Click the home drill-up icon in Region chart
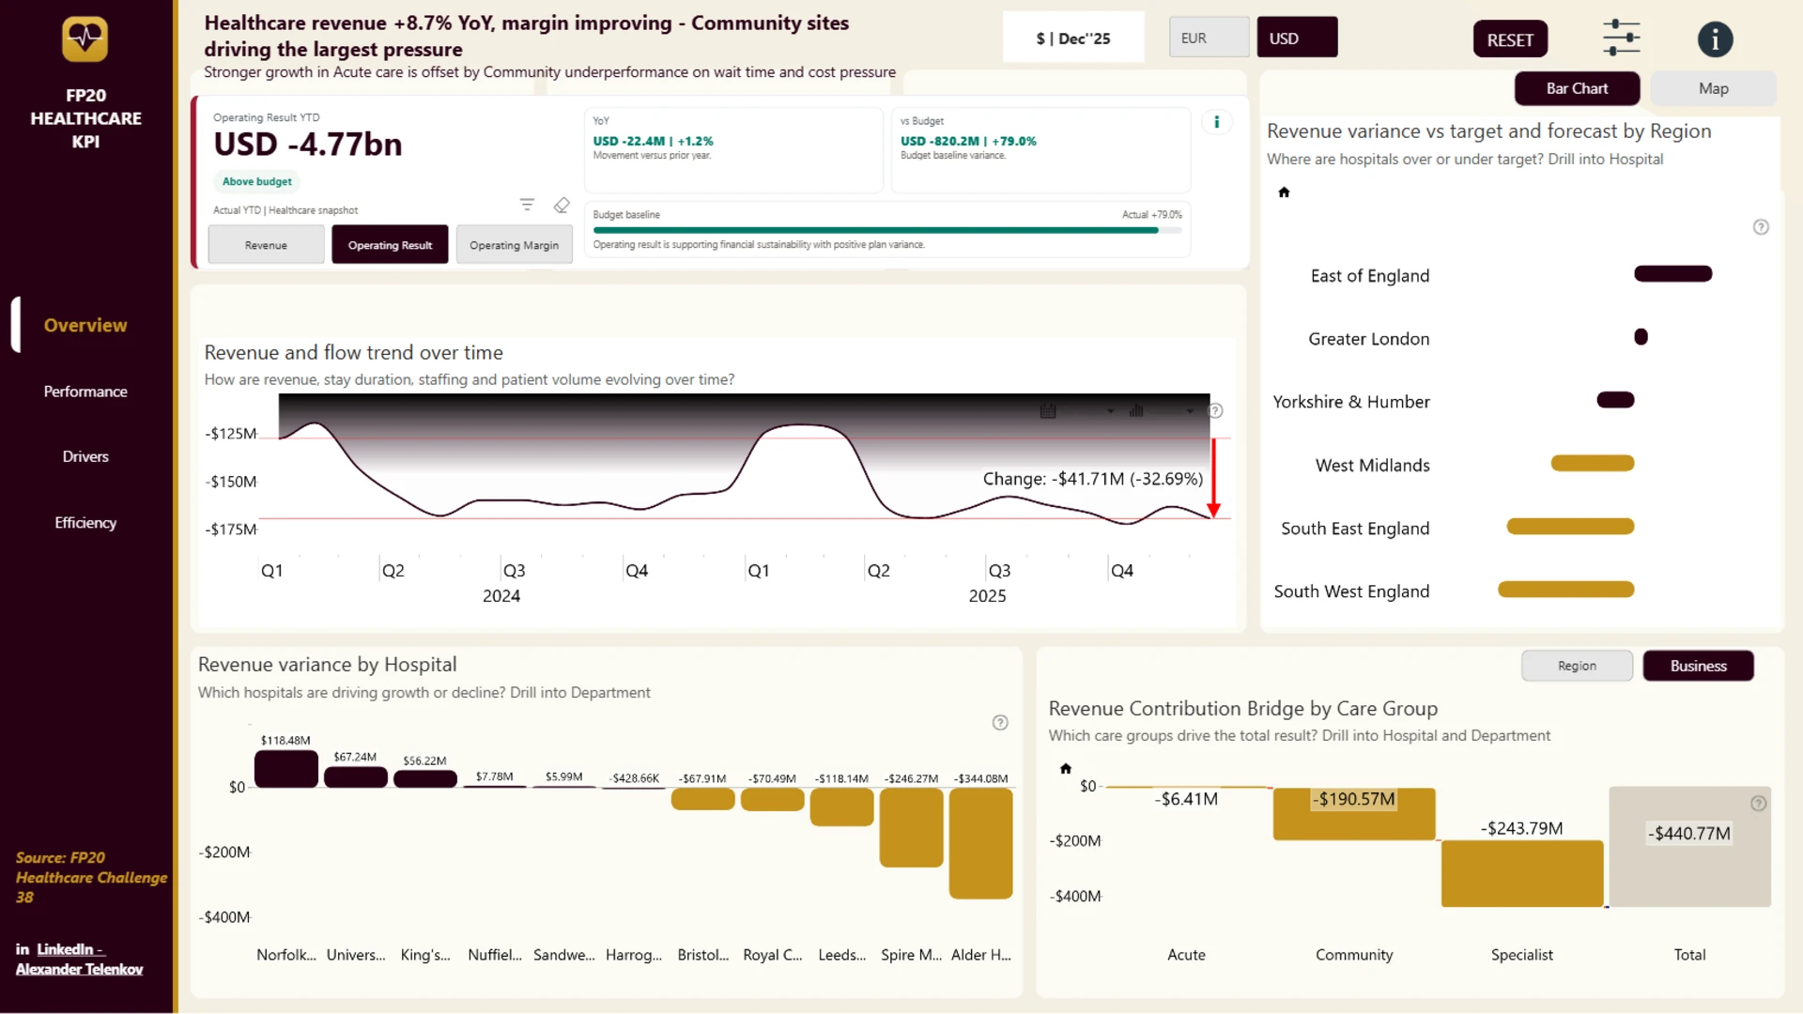This screenshot has width=1803, height=1014. [x=1284, y=192]
